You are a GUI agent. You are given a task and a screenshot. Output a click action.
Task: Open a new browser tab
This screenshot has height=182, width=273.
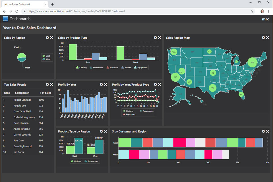click(x=53, y=5)
